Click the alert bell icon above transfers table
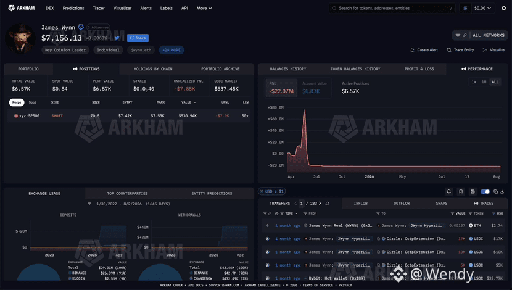This screenshot has width=512, height=290. pyautogui.click(x=449, y=191)
